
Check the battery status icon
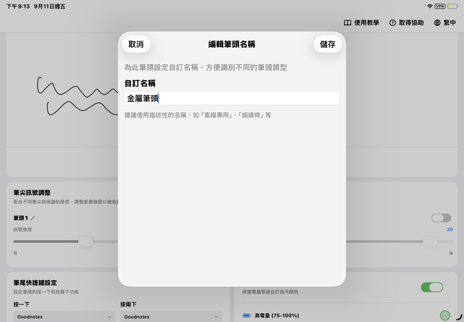point(453,6)
